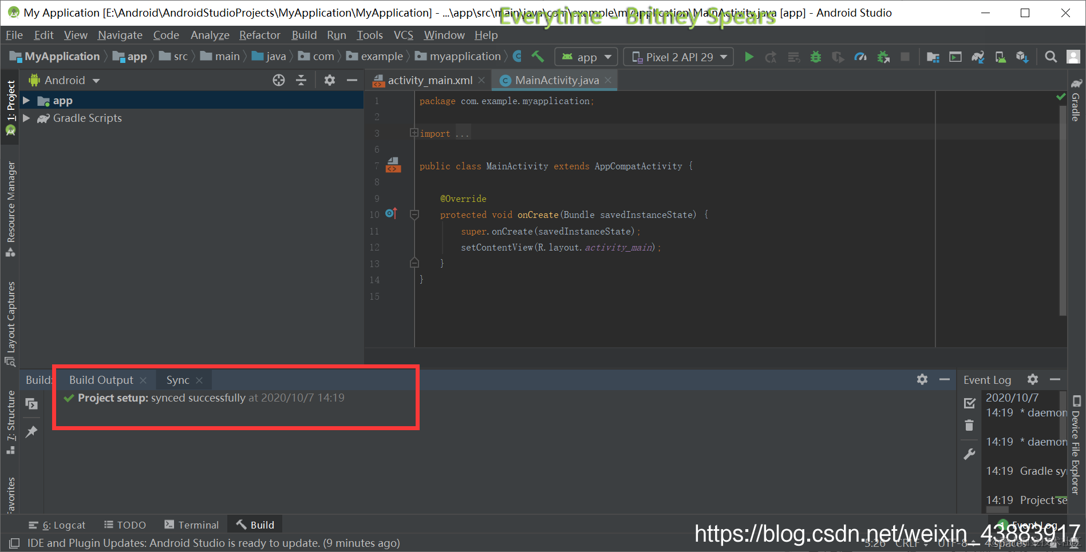Click Attach Debugger to Android Process icon
Screen dimensions: 1086x552
[883, 57]
